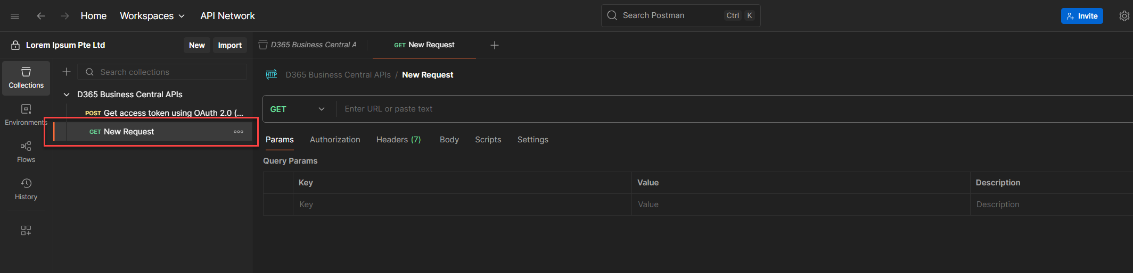Switch to the D365 Business Central A tab
1133x273 pixels.
click(x=308, y=45)
